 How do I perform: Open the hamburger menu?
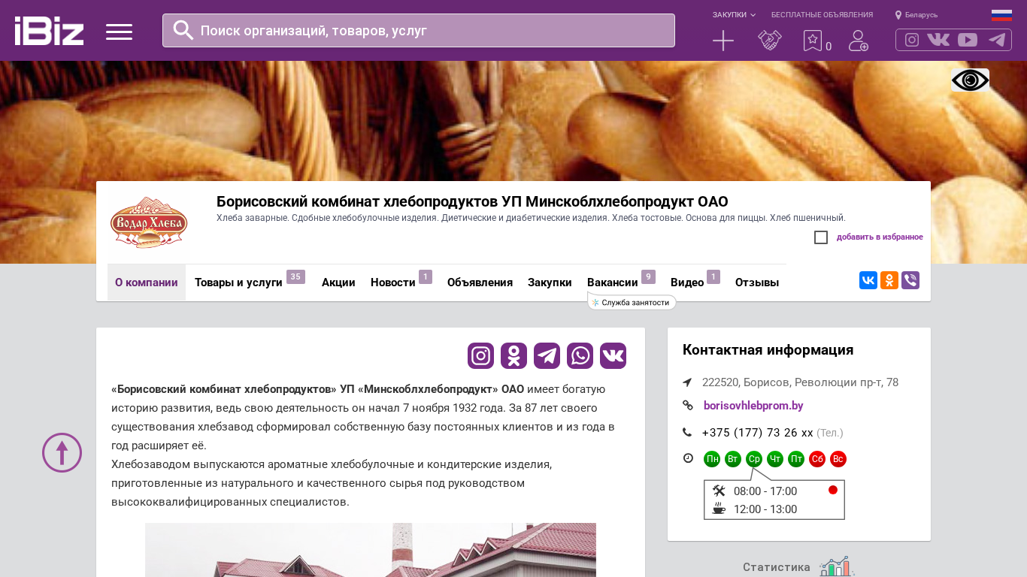point(119,32)
